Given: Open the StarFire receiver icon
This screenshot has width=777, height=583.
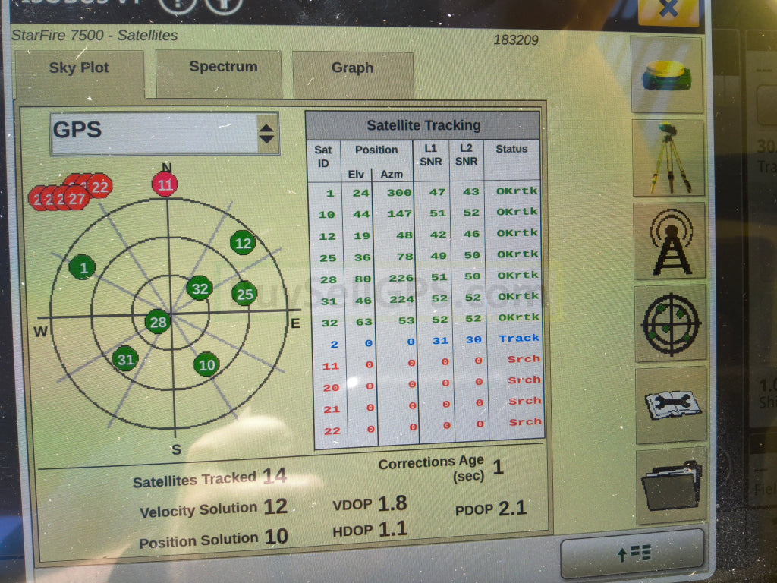Looking at the screenshot, I should tap(667, 74).
